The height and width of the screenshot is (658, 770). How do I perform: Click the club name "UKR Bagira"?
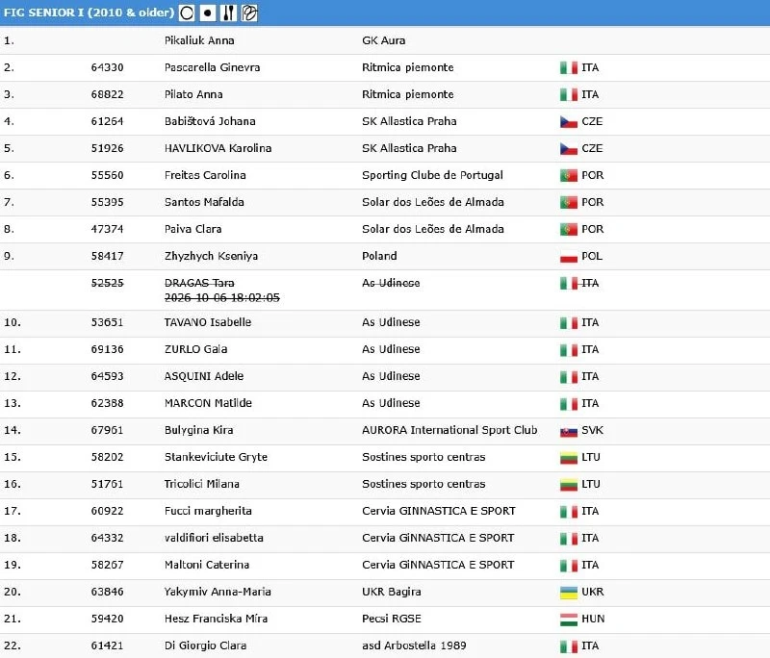(392, 592)
